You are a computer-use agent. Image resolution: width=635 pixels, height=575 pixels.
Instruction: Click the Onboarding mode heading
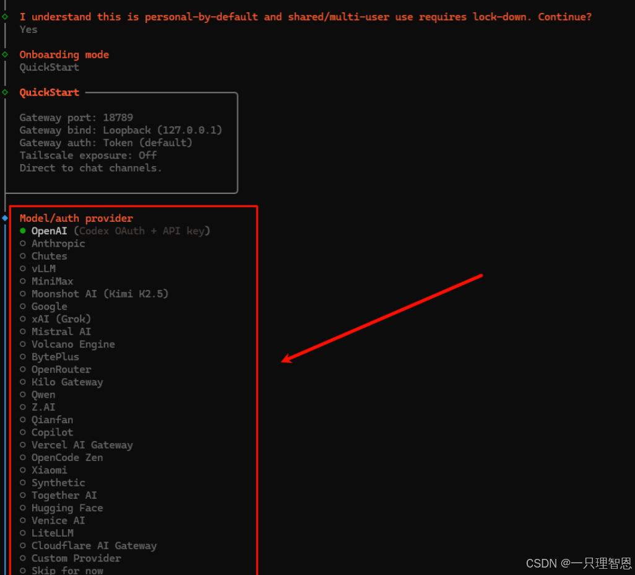(64, 55)
